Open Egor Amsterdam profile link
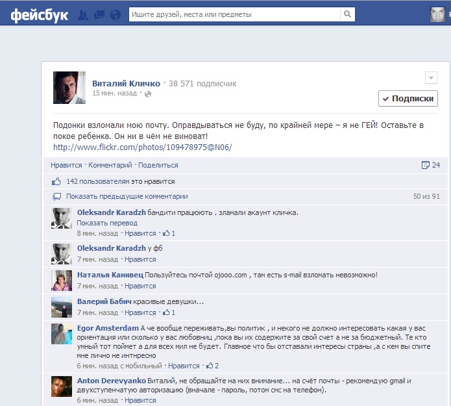This screenshot has width=451, height=406. pyautogui.click(x=108, y=328)
